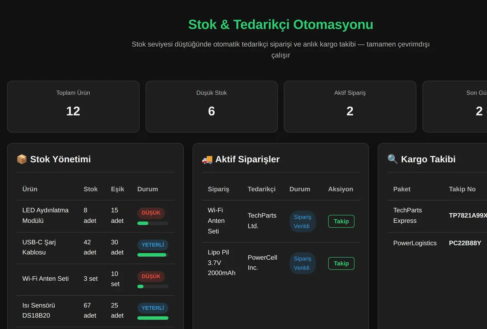Click DÜŞÜK badge for LED Aydınlatma Modülü
The width and height of the screenshot is (487, 329).
point(151,213)
